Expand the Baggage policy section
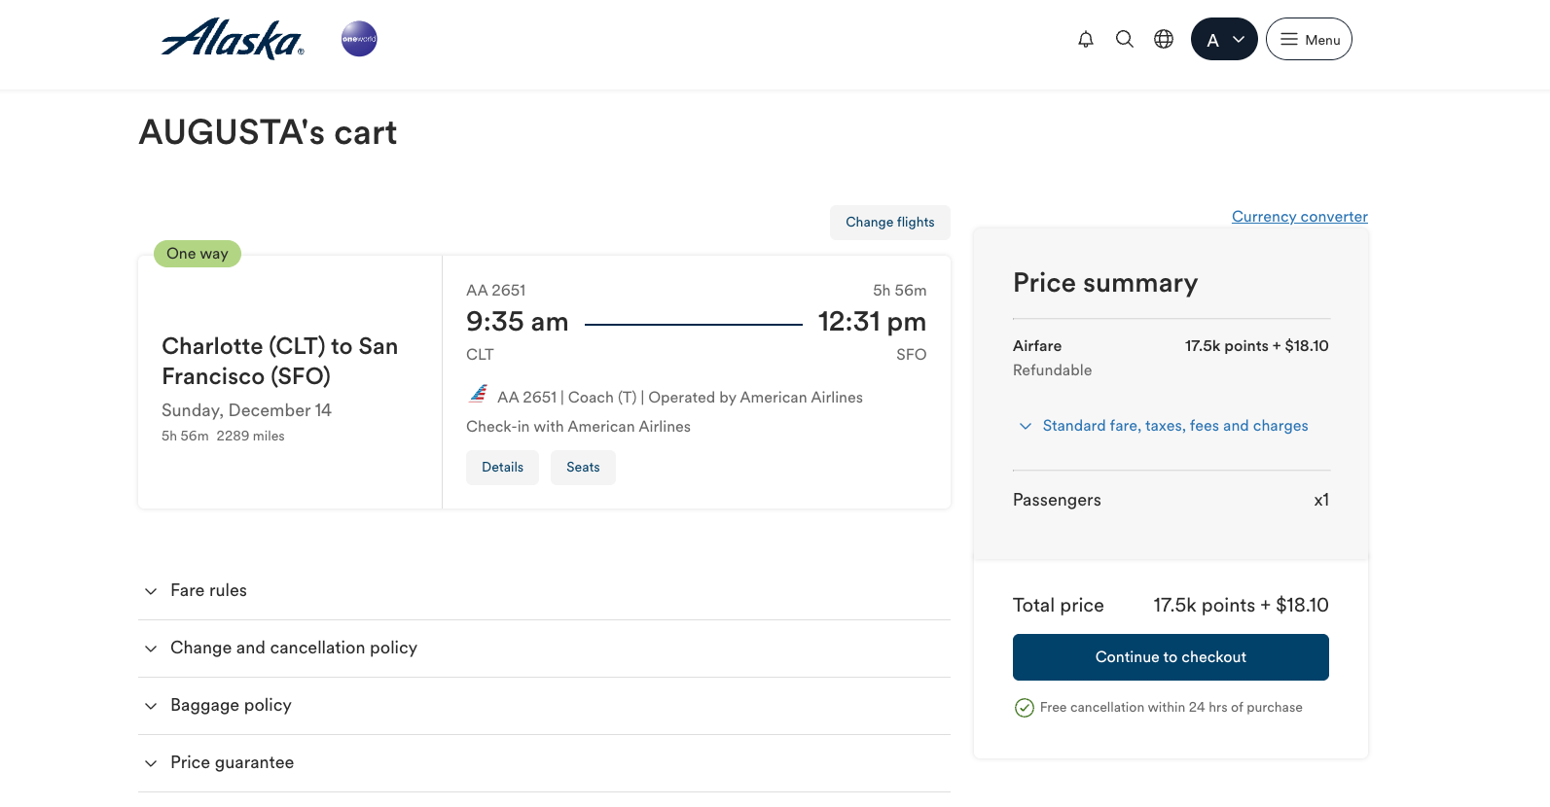This screenshot has height=807, width=1550. (x=231, y=705)
